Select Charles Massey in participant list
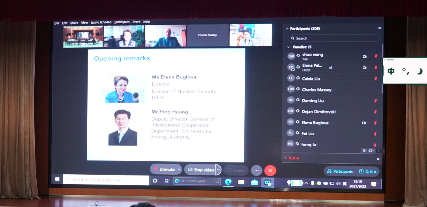The width and height of the screenshot is (427, 207). tap(333, 90)
